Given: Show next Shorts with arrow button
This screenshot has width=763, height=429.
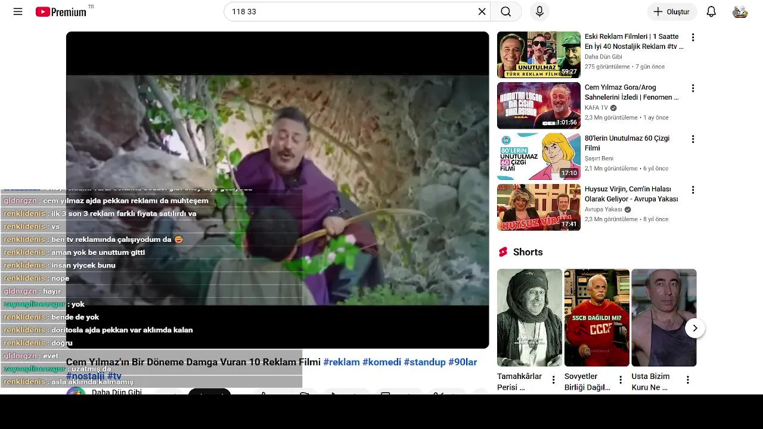Looking at the screenshot, I should pos(694,328).
